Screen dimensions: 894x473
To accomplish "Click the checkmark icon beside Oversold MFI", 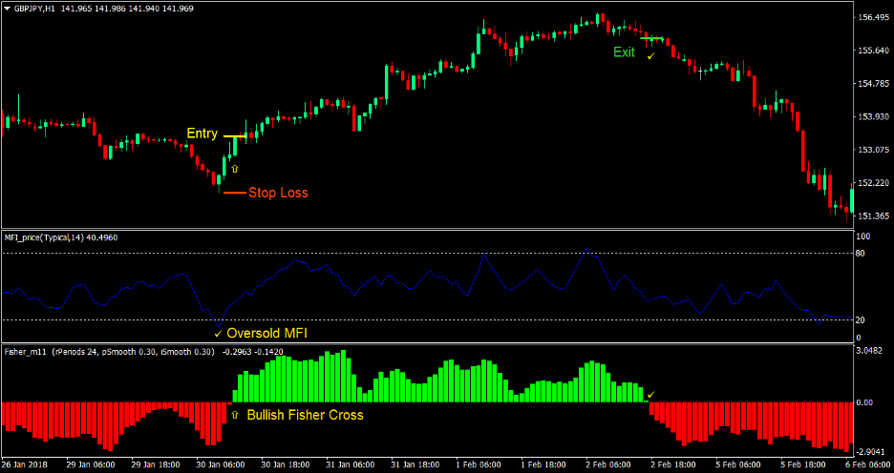I will pyautogui.click(x=218, y=333).
